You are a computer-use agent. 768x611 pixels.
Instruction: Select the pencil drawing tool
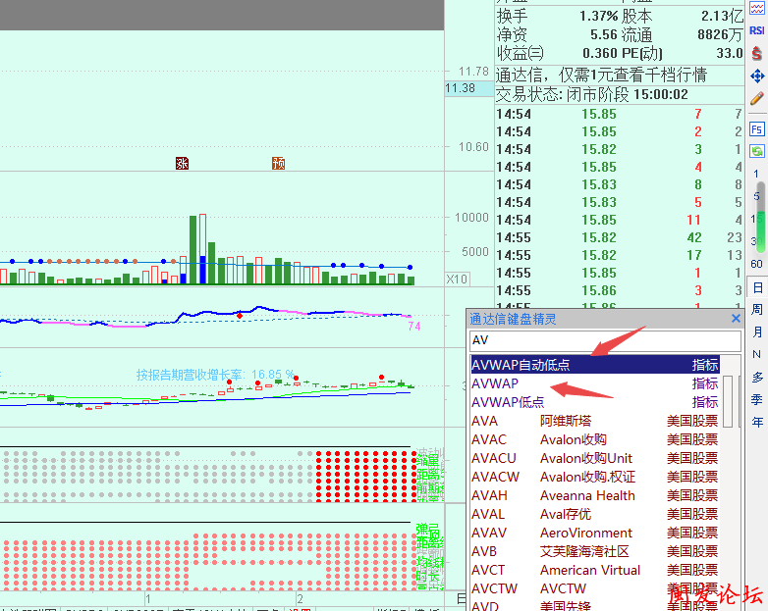coord(757,98)
